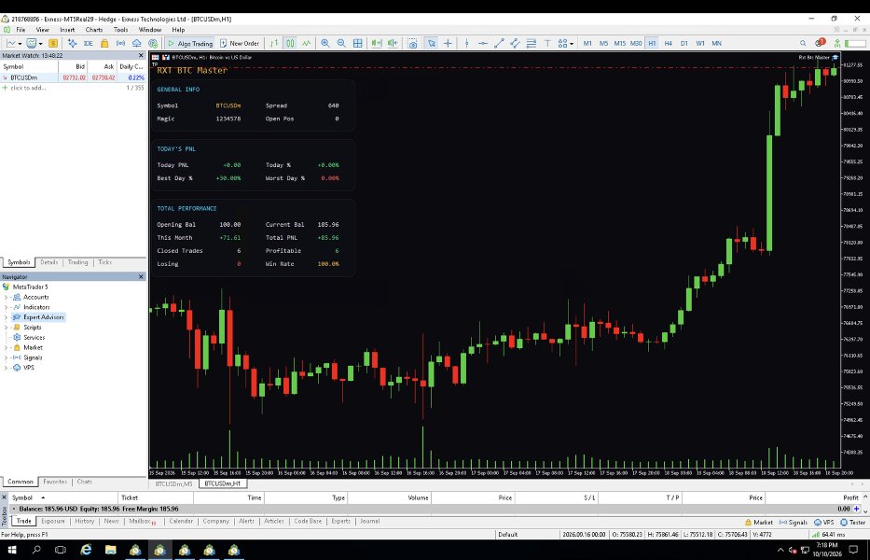The width and height of the screenshot is (870, 560).
Task: Switch to M1 timeframe
Action: [587, 43]
